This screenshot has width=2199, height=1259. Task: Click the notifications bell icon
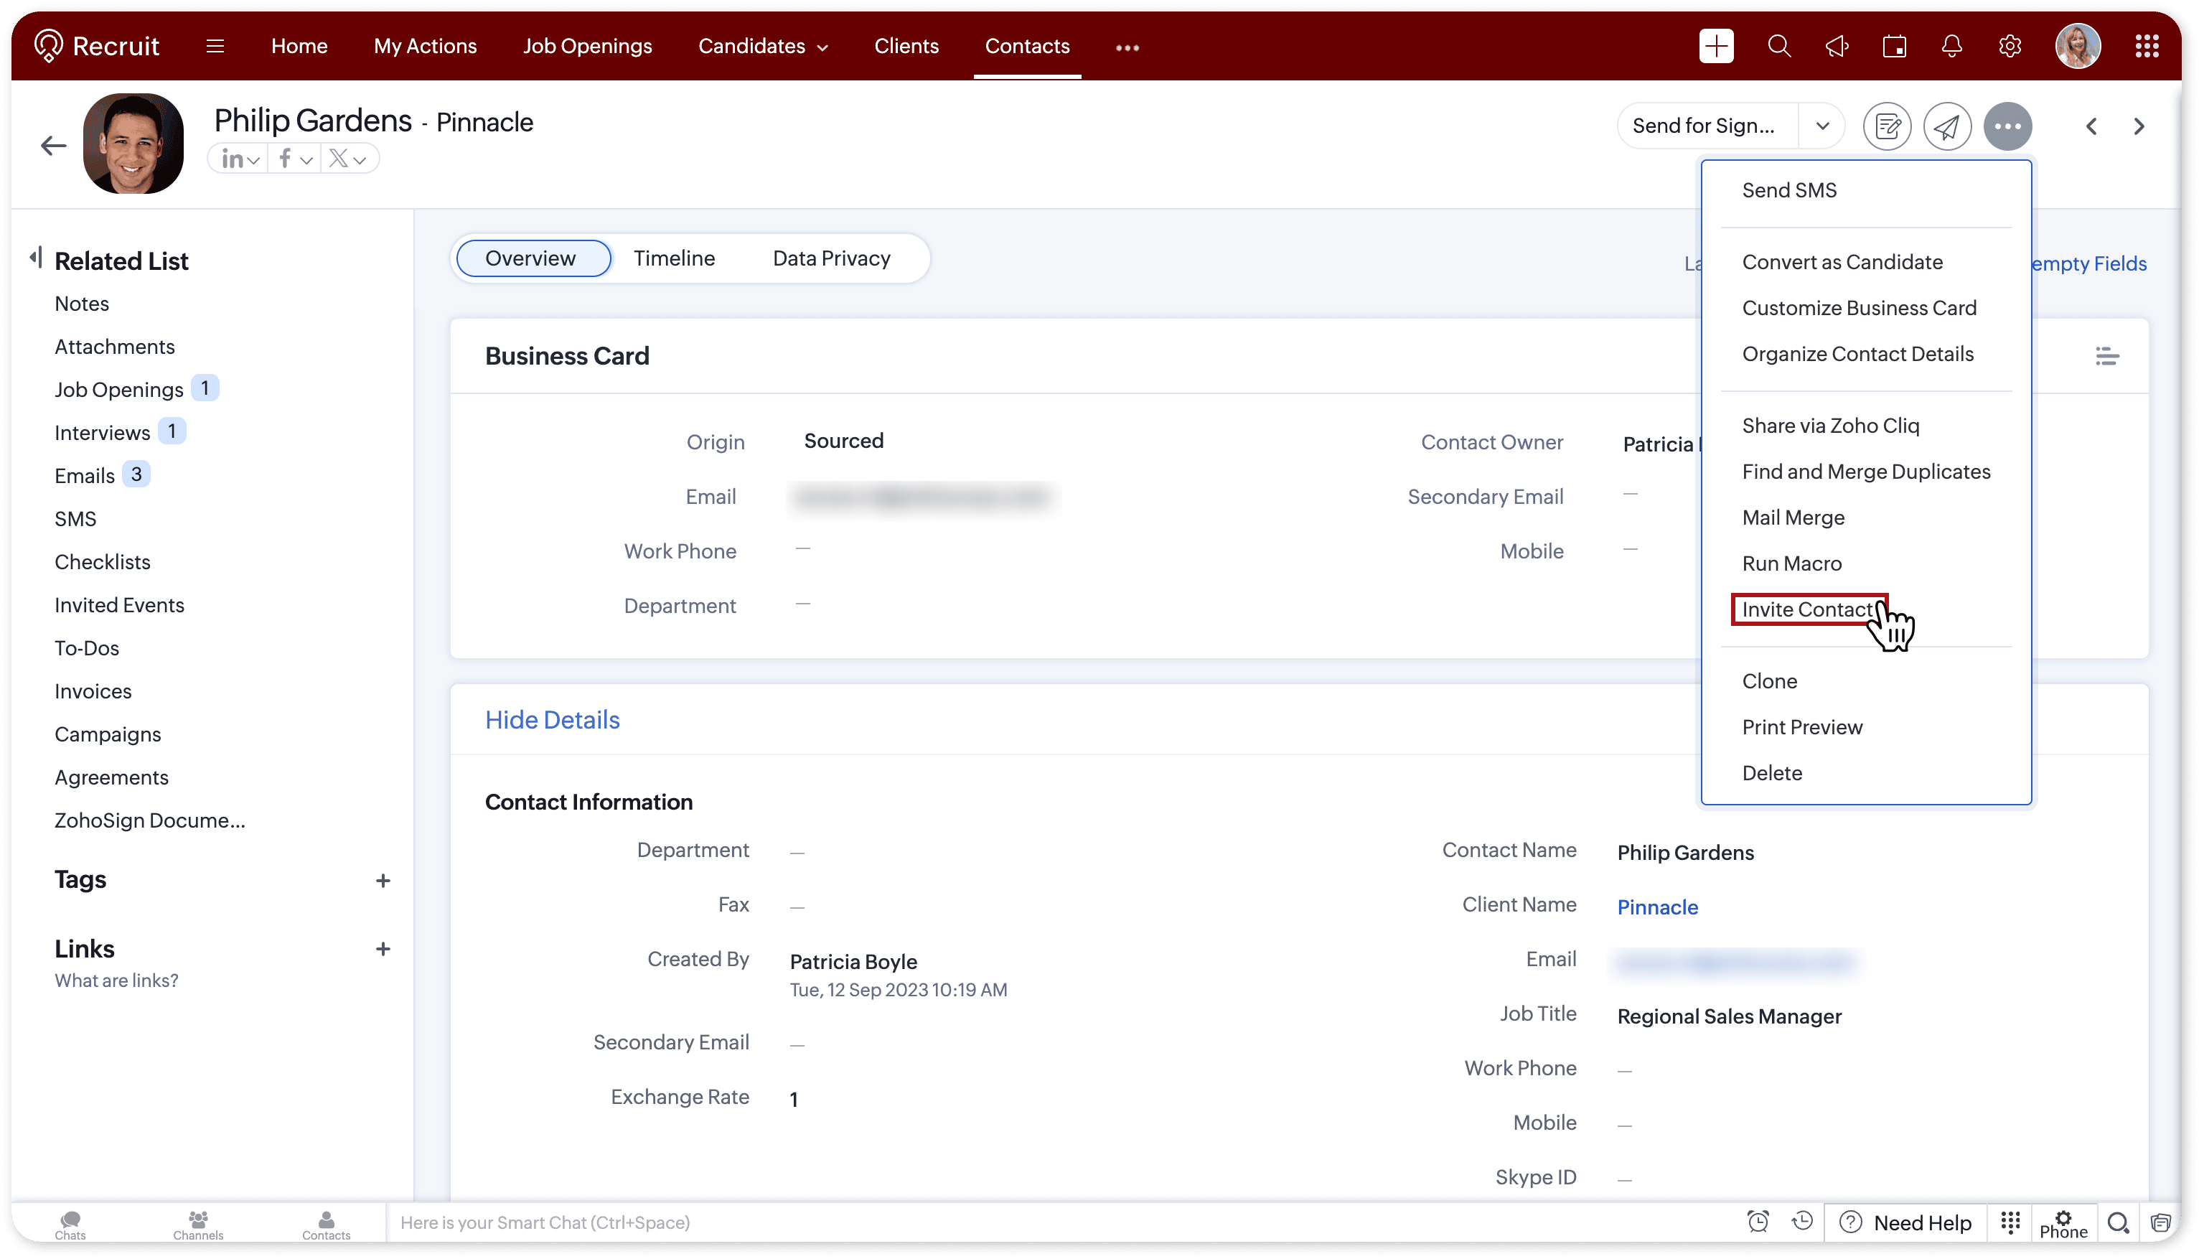tap(1952, 46)
